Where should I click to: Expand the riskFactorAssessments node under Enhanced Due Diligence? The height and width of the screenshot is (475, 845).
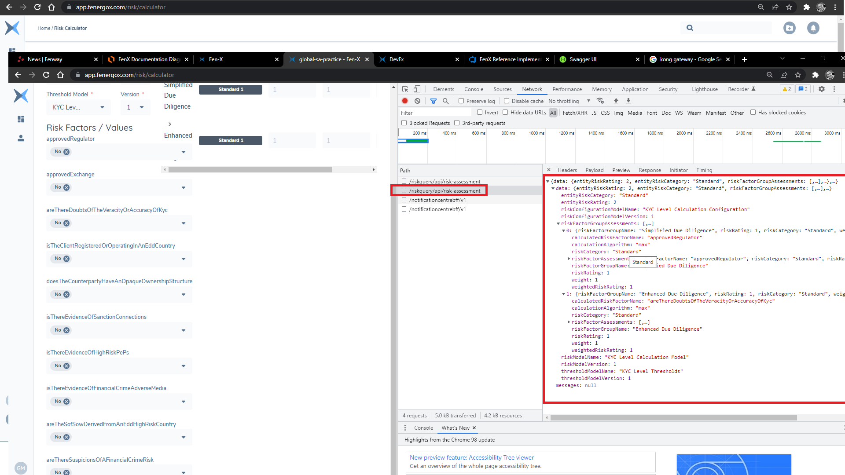coord(569,322)
